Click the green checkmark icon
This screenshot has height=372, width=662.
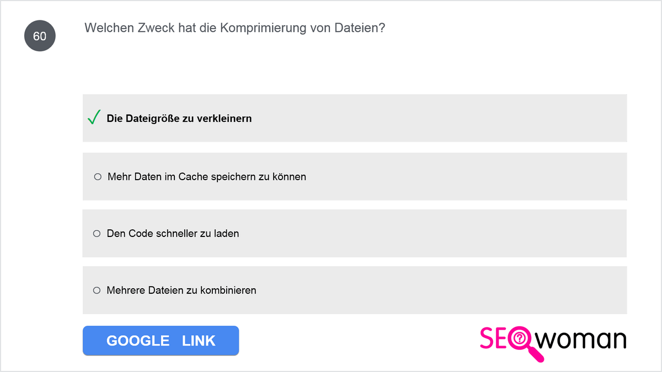(94, 117)
